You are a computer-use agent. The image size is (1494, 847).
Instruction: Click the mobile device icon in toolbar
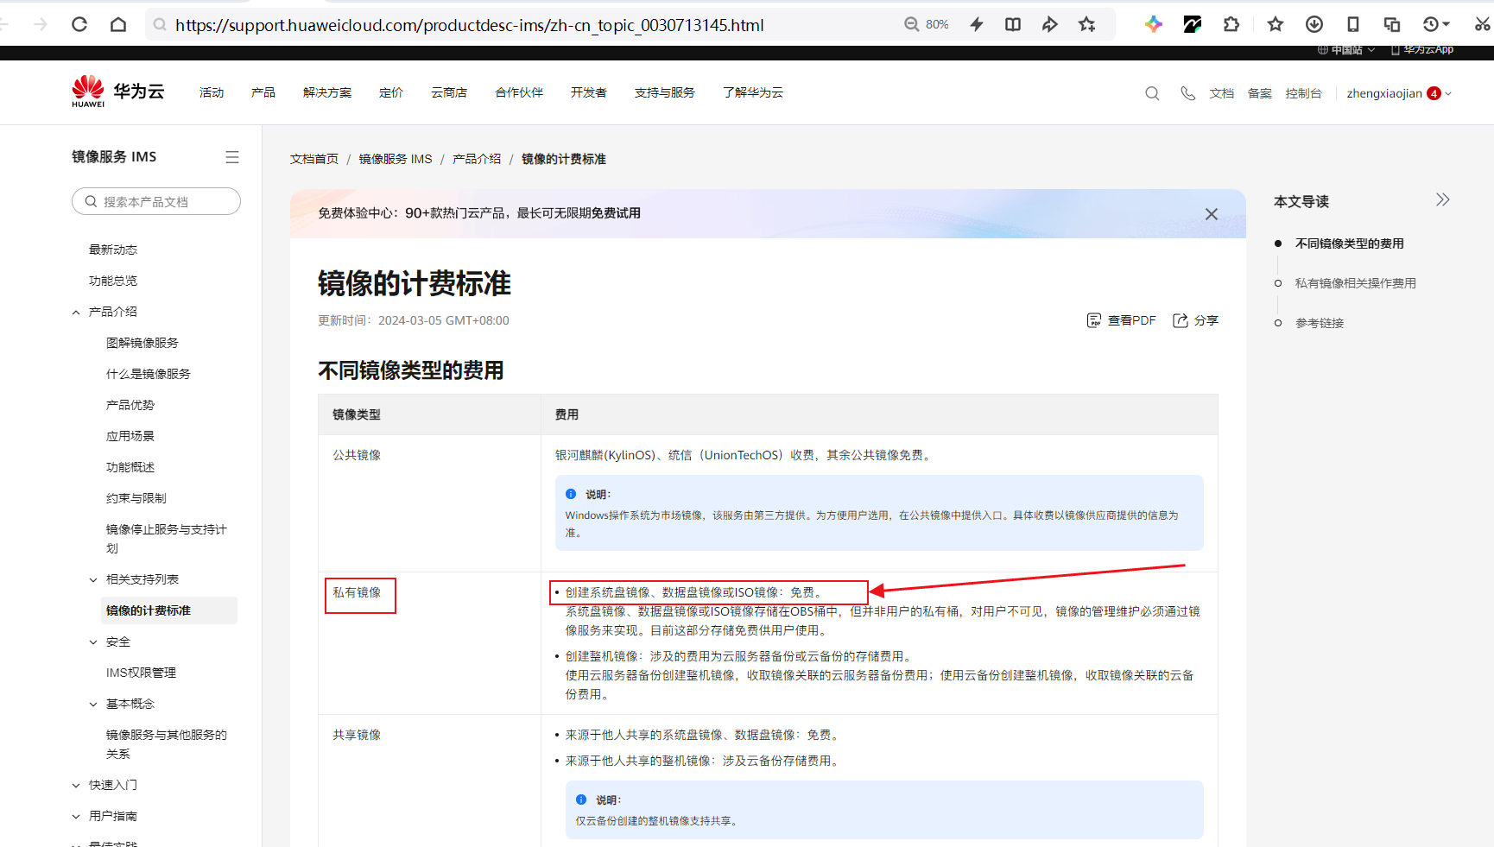(x=1353, y=24)
